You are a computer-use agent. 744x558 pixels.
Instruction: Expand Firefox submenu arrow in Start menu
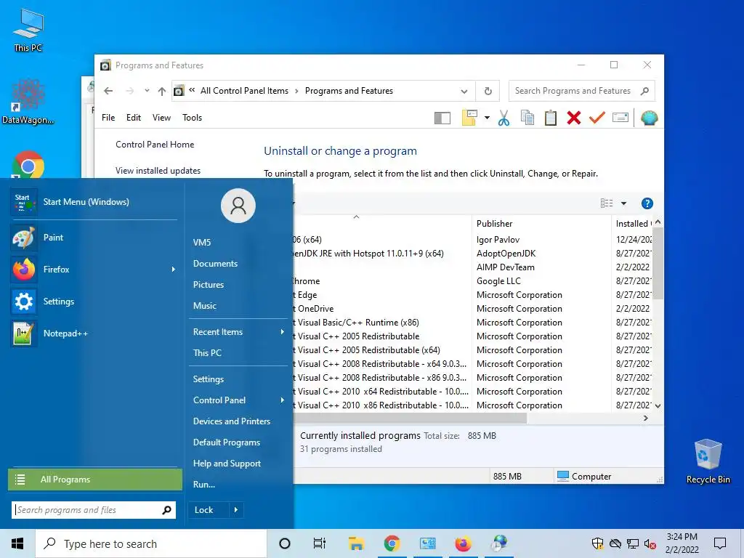174,270
